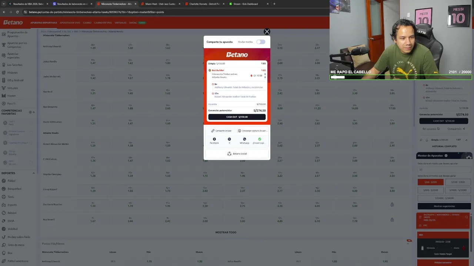Select Anthony Edwards 26+ odds 1.39
Image resolution: width=474 pixels, height=266 pixels.
click(x=93, y=47)
